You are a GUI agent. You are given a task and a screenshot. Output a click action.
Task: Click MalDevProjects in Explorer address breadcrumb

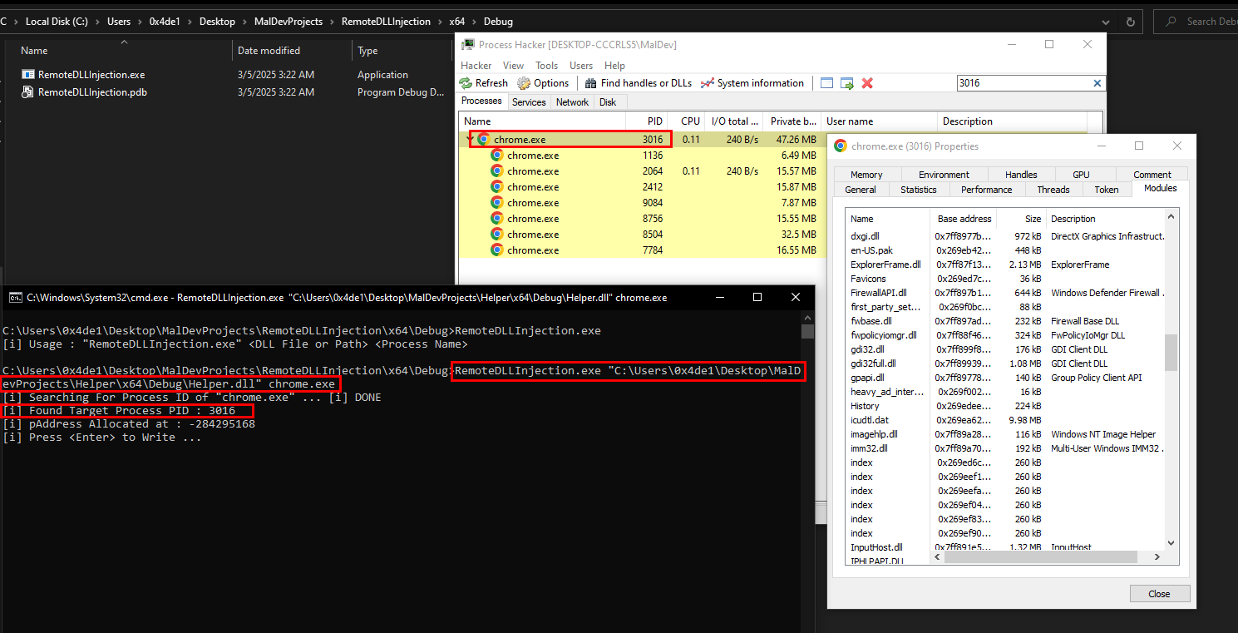pos(289,22)
